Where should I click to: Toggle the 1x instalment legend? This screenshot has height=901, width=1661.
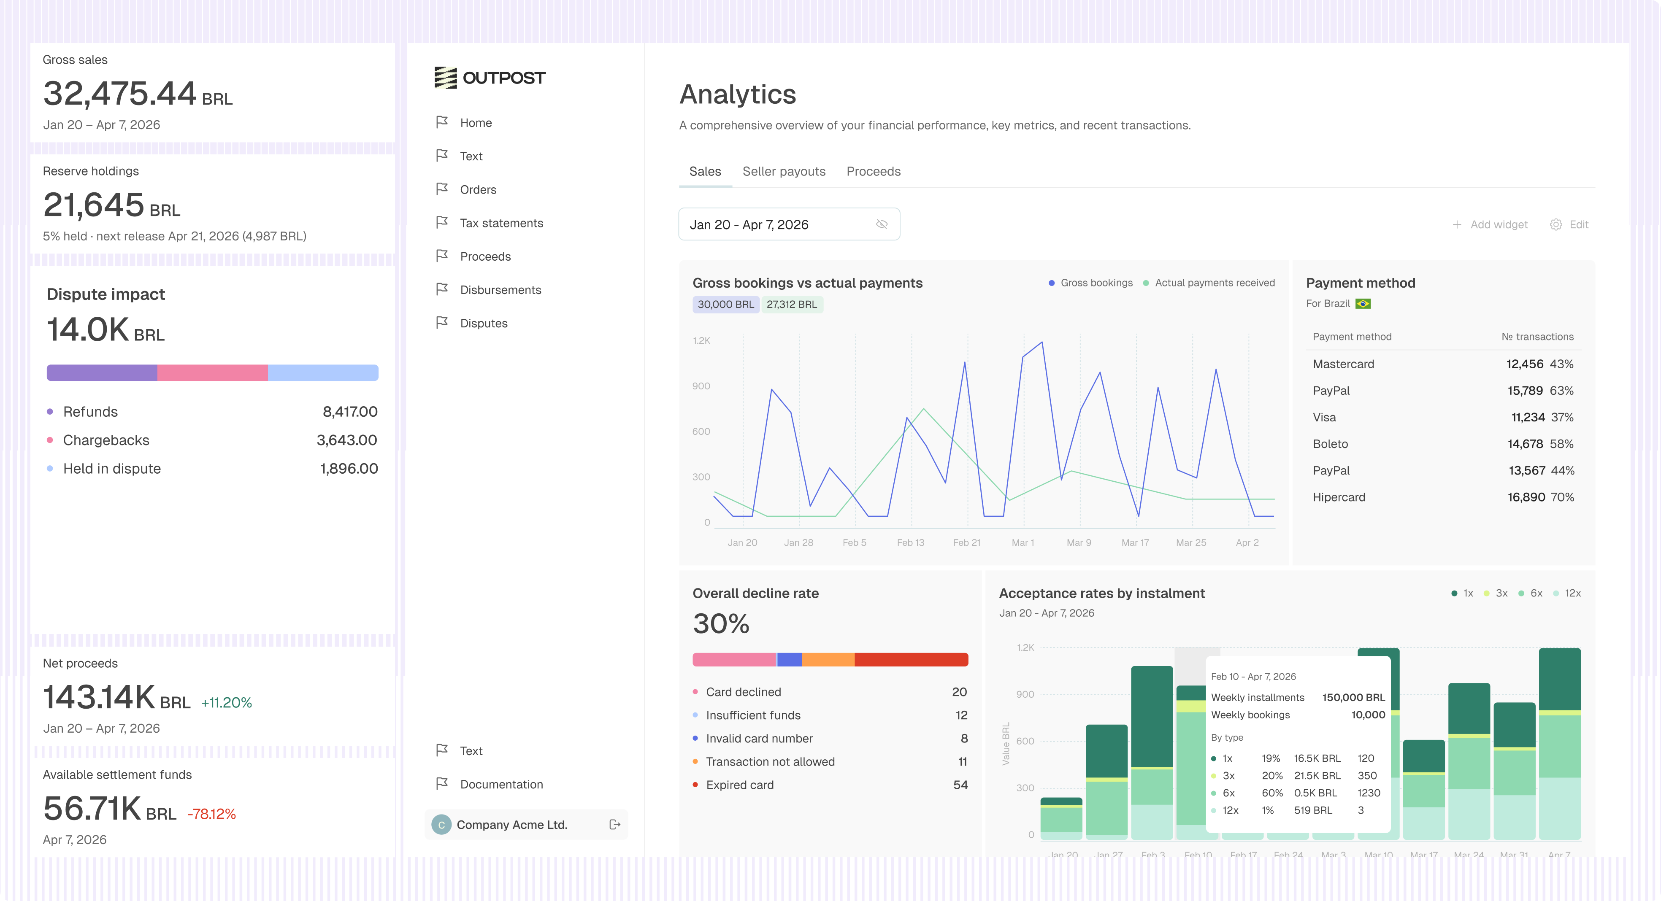click(1462, 593)
